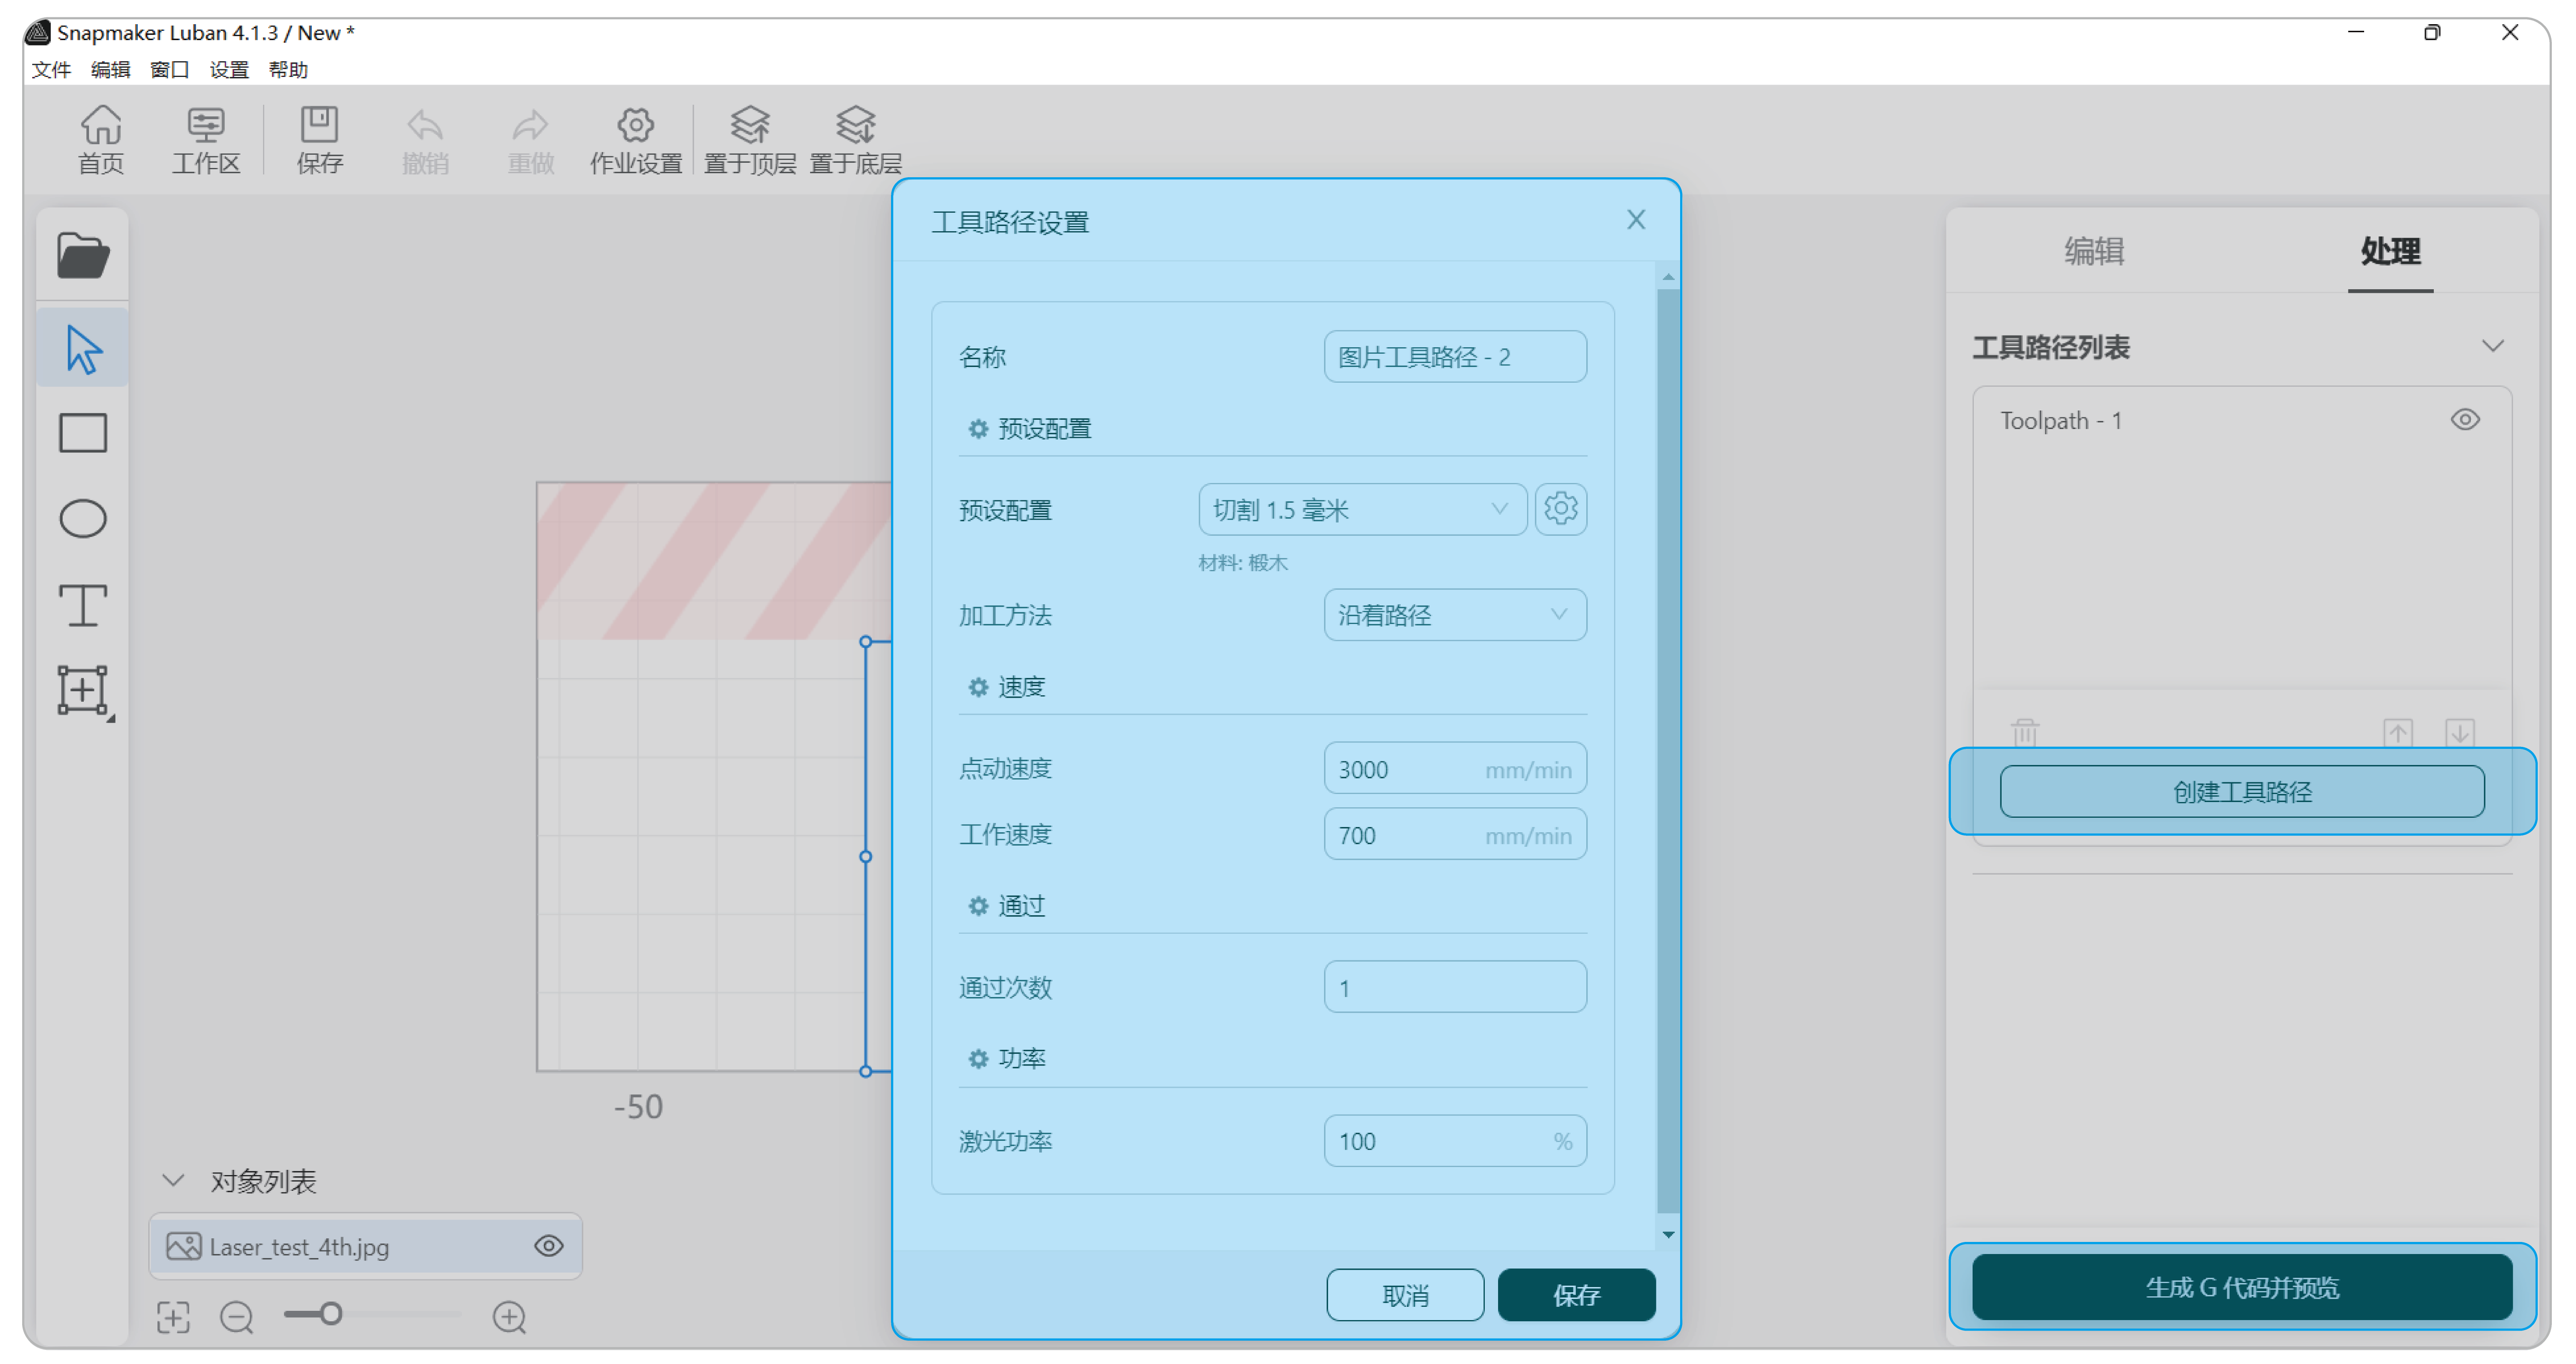Collapse the 对象列表 section
The image size is (2576, 1364).
click(173, 1181)
